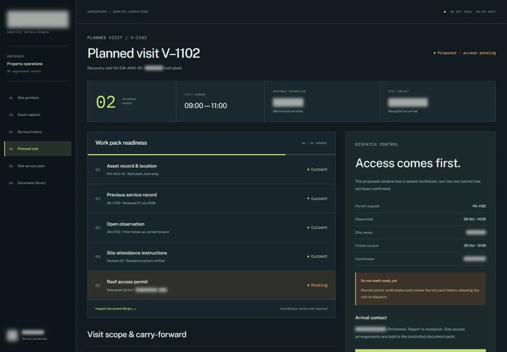The width and height of the screenshot is (507, 352).
Task: Click the Visit scope & carry-forward heading
Action: pos(137,335)
